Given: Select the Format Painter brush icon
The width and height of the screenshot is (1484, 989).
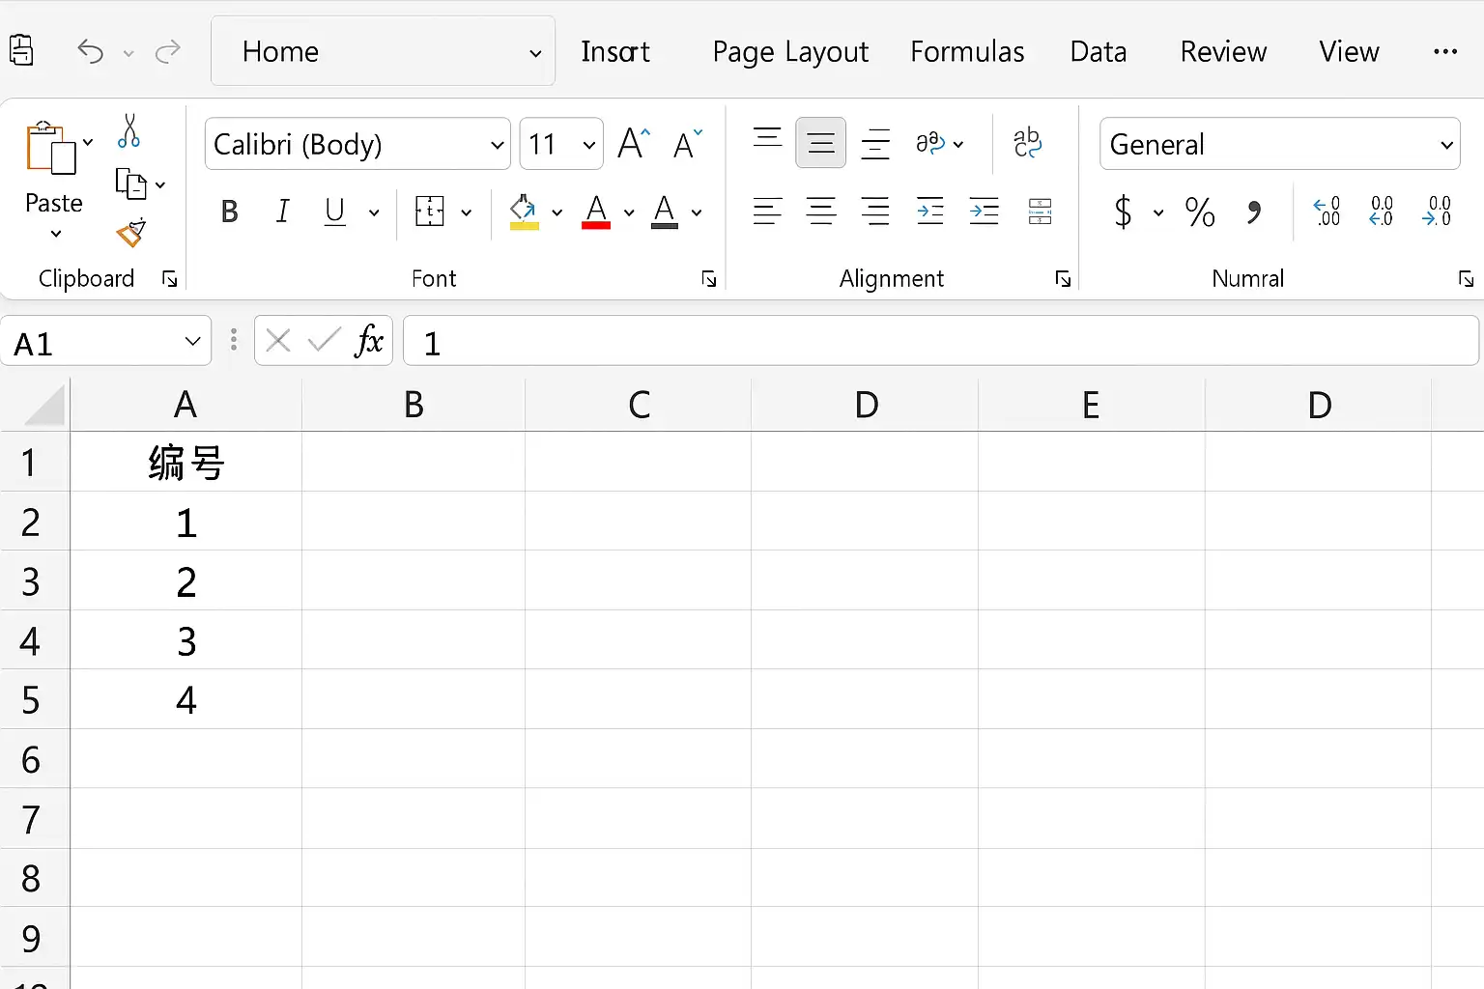Looking at the screenshot, I should pos(130,233).
